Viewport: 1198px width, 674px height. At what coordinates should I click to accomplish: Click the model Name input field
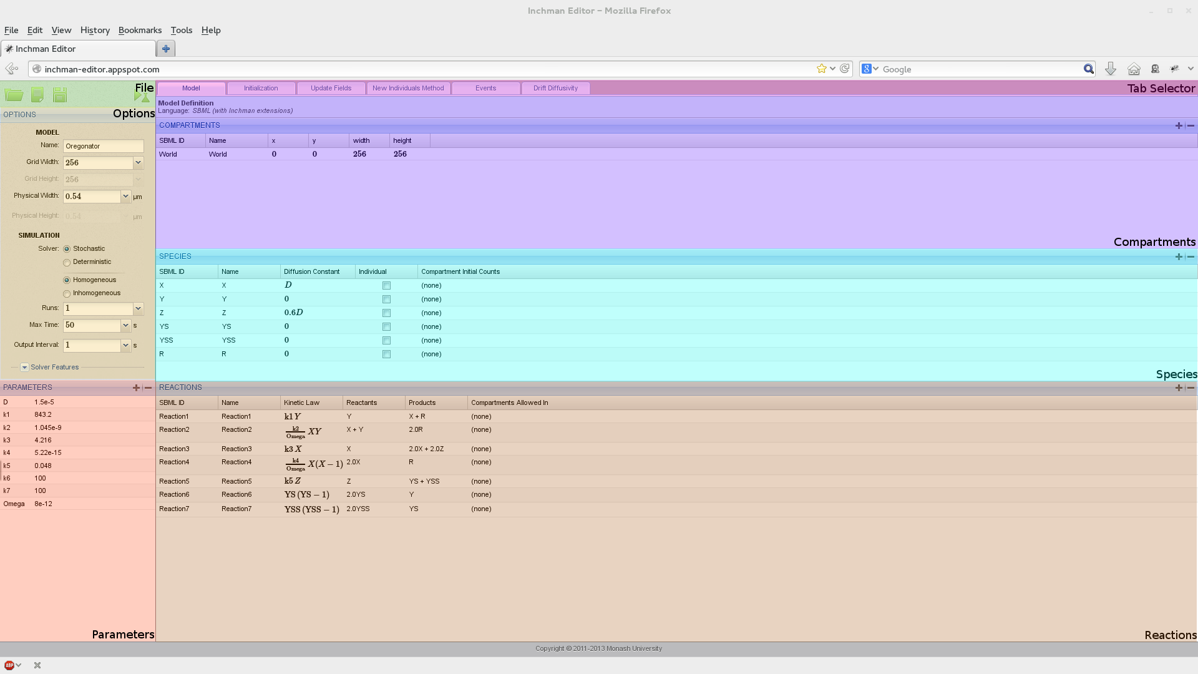103,146
